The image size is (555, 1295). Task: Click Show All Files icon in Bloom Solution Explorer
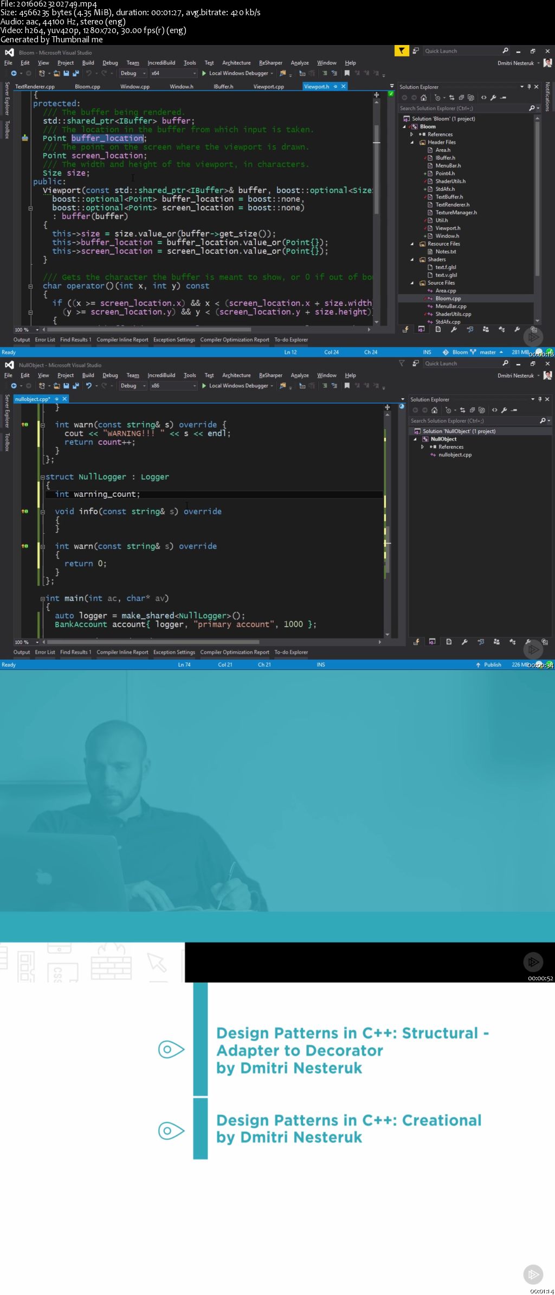point(470,98)
